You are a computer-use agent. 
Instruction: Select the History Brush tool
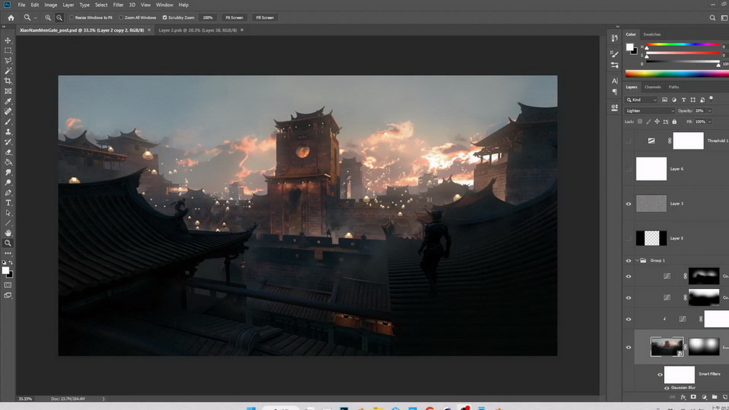[x=8, y=142]
